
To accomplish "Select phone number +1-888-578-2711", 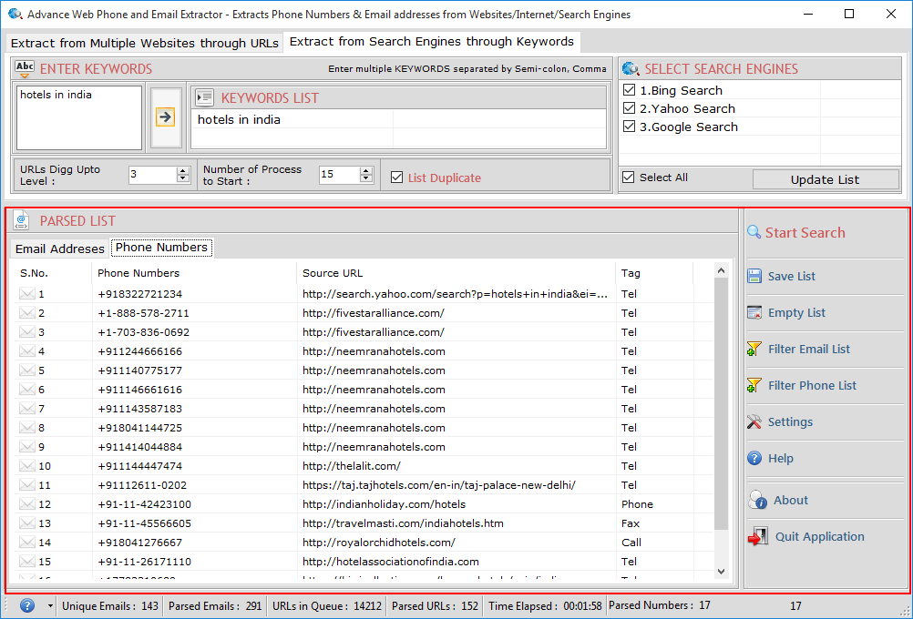I will (x=143, y=313).
